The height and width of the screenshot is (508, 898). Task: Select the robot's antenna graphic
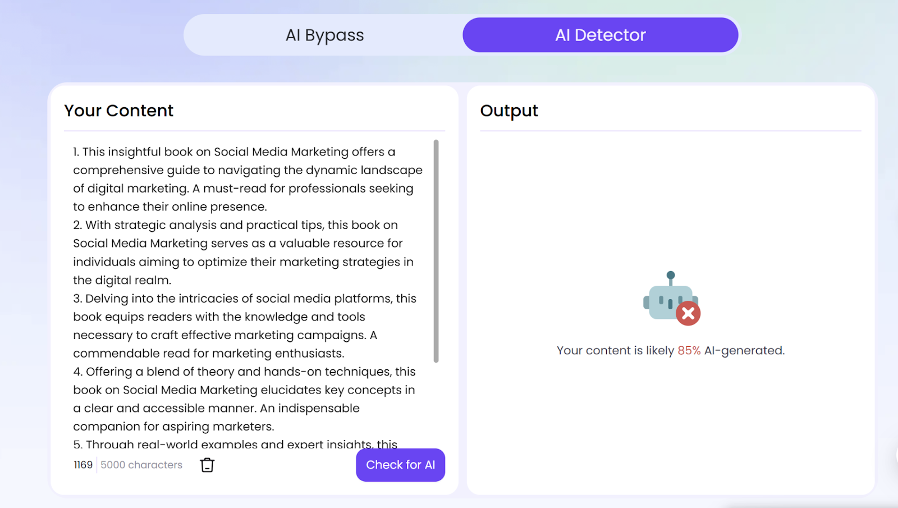[670, 275]
